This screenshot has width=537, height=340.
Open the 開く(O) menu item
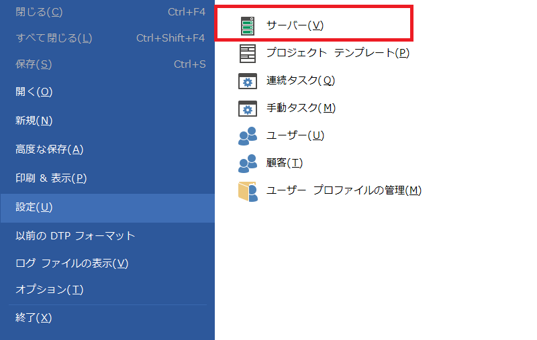click(x=34, y=92)
